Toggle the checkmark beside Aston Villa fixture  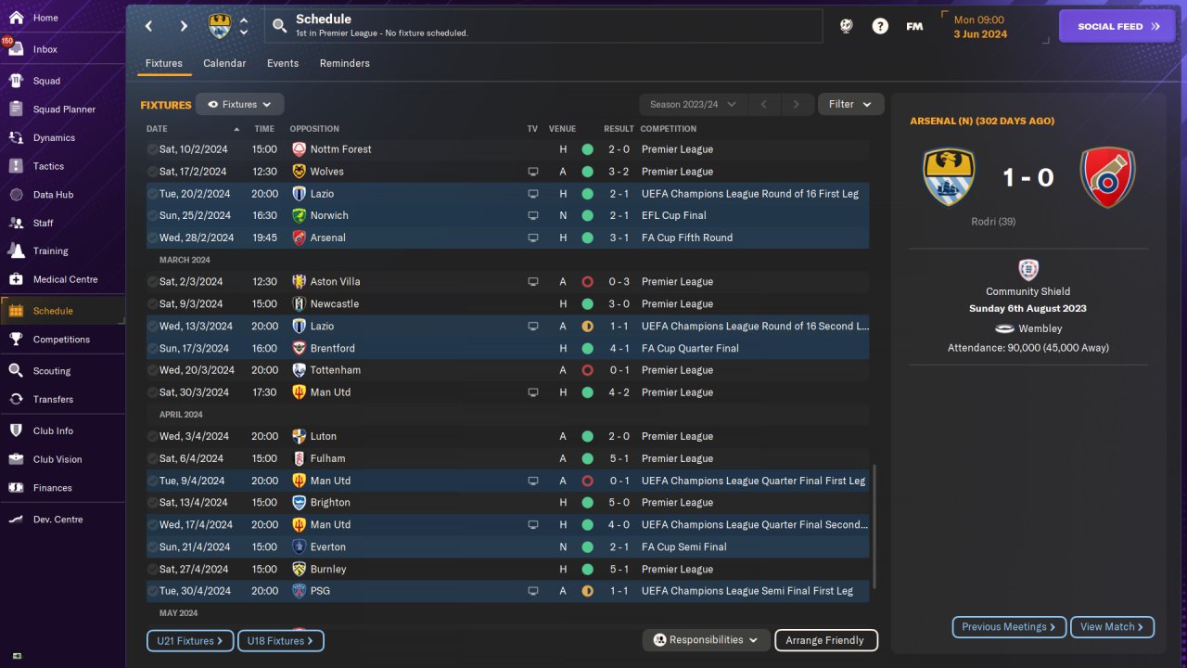coord(152,282)
